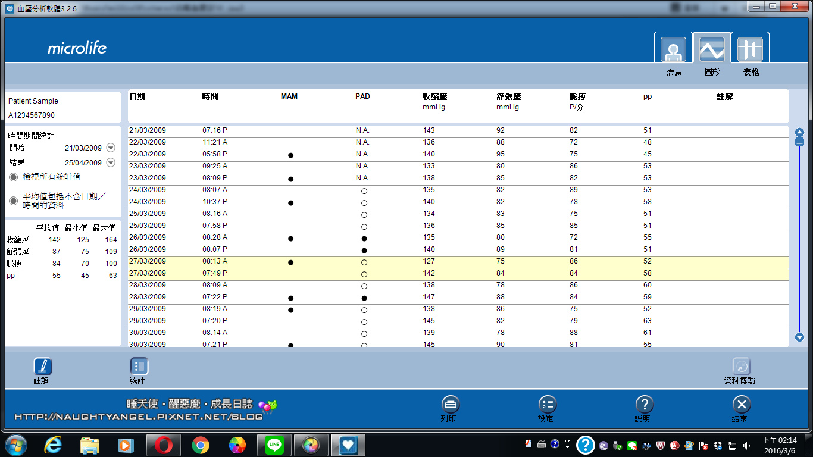
Task: Click the pp column header
Action: 648,97
